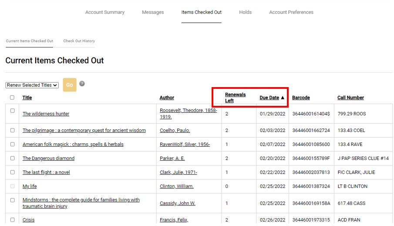
Task: Open American folk magick title link
Action: (x=73, y=145)
